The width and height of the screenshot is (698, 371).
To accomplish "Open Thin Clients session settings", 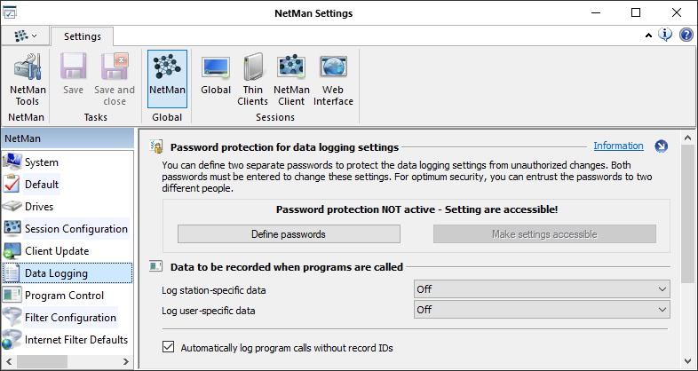I will pos(253,80).
